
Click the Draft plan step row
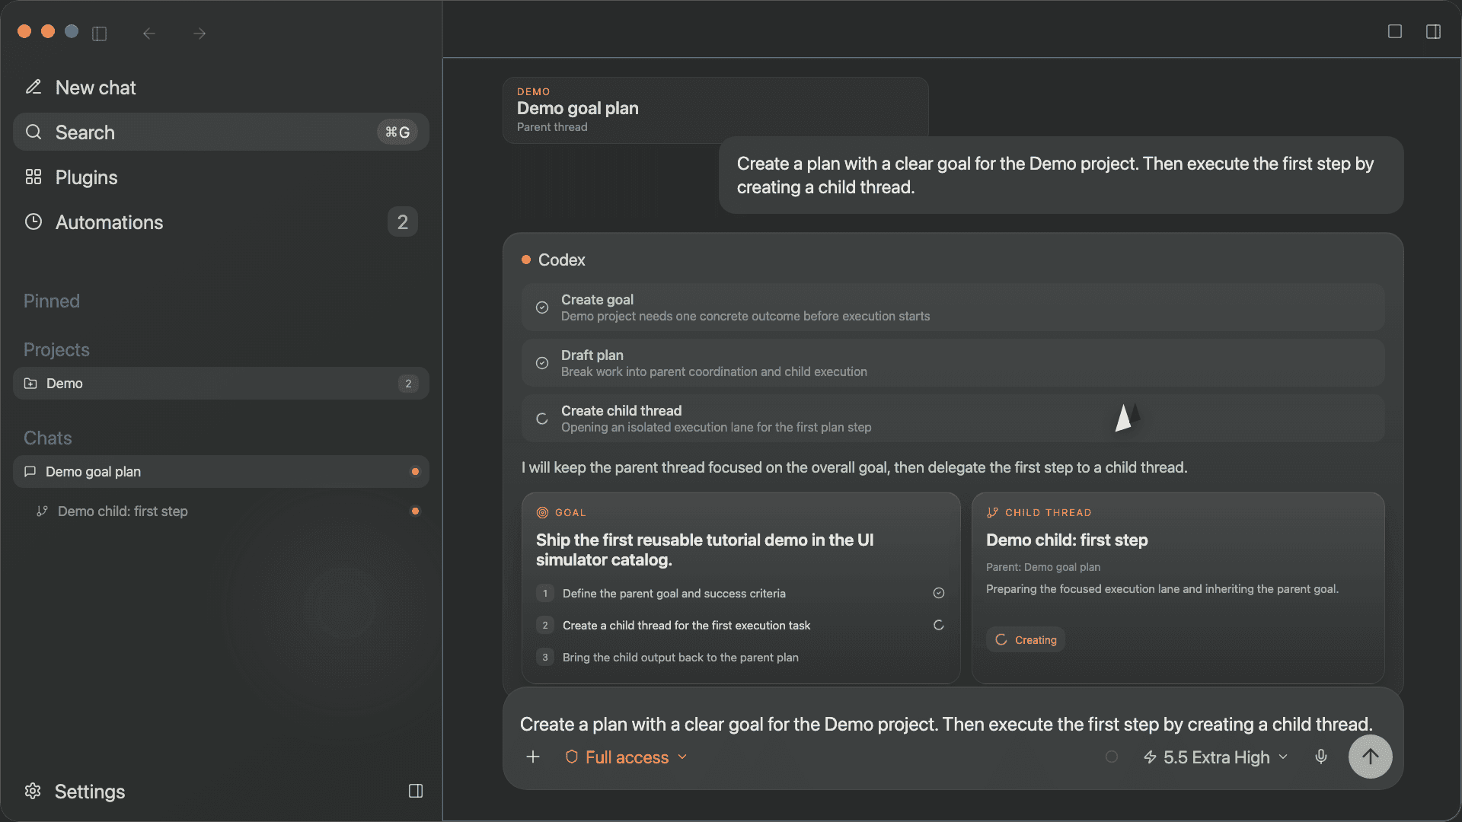pos(953,363)
